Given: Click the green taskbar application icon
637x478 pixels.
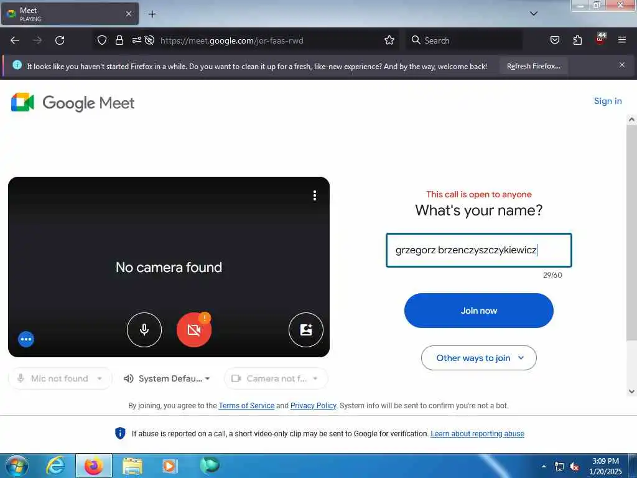Looking at the screenshot, I should click(210, 465).
